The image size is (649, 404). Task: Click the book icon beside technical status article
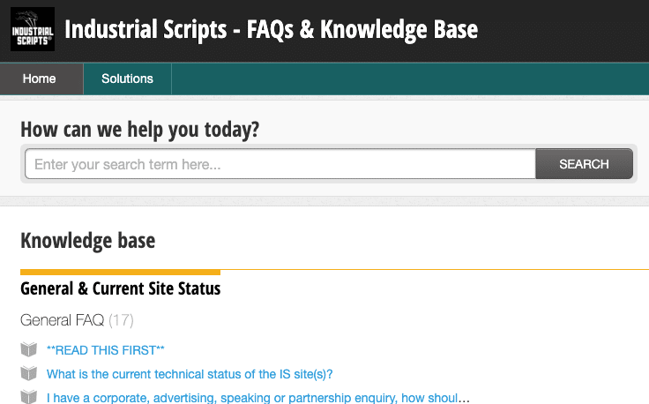[29, 373]
